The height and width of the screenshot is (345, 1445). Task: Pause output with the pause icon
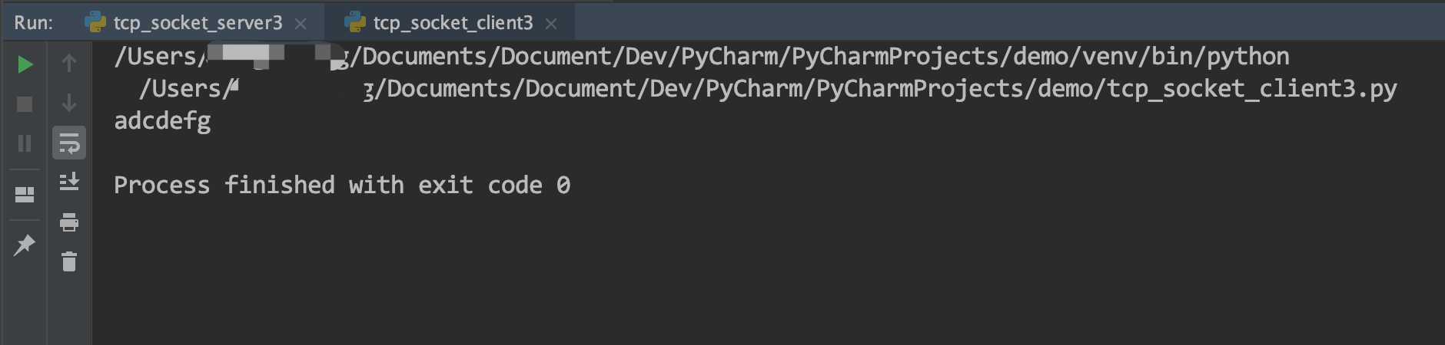pyautogui.click(x=25, y=143)
